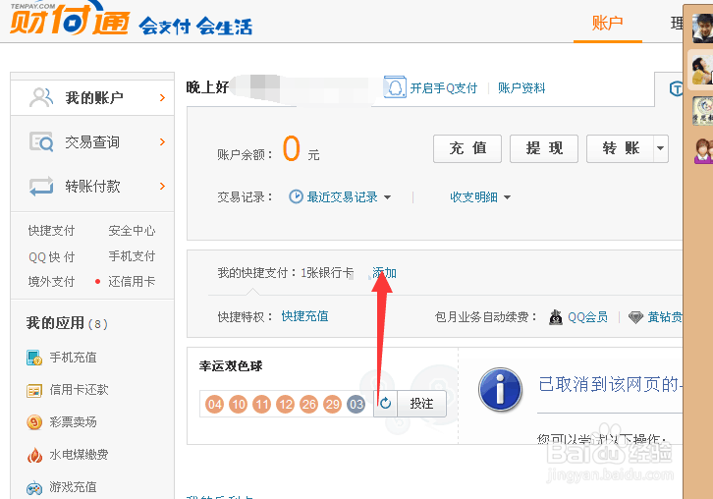Select blue lottery ball 03
The image size is (713, 499).
click(x=356, y=404)
